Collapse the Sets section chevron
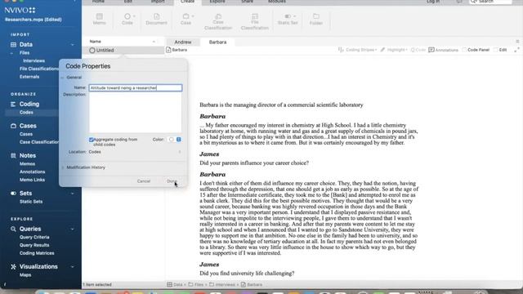Image resolution: width=523 pixels, height=294 pixels. tap(73, 194)
